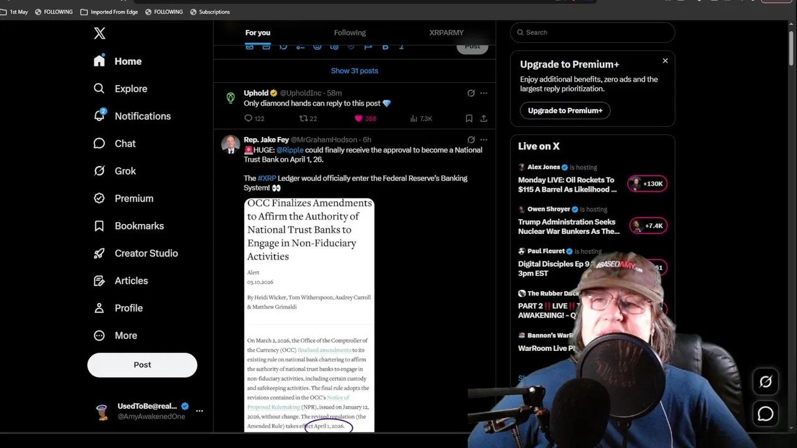Click Uphold username text

pos(256,93)
